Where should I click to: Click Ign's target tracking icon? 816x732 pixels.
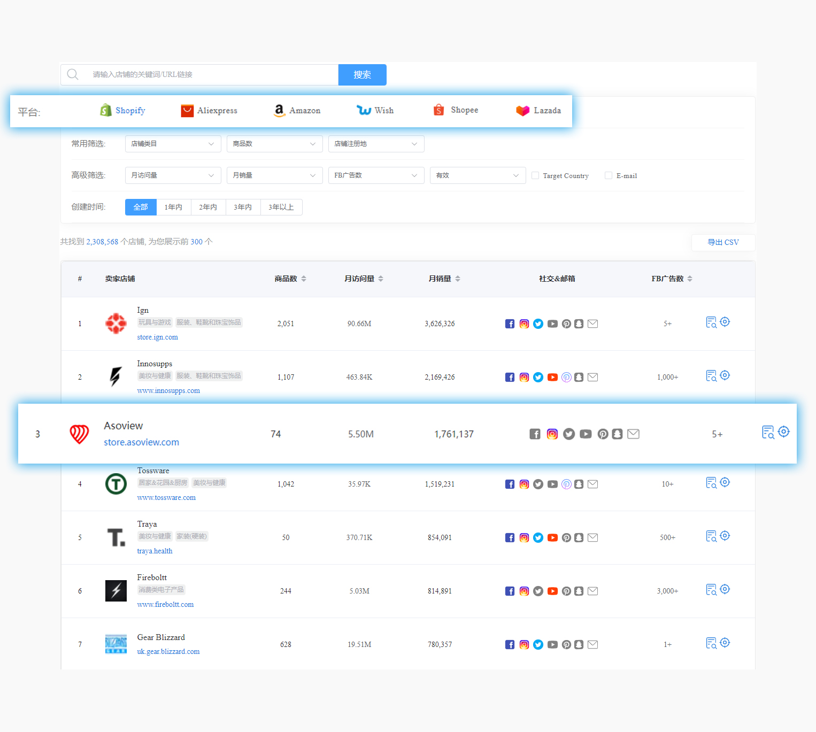click(x=725, y=322)
